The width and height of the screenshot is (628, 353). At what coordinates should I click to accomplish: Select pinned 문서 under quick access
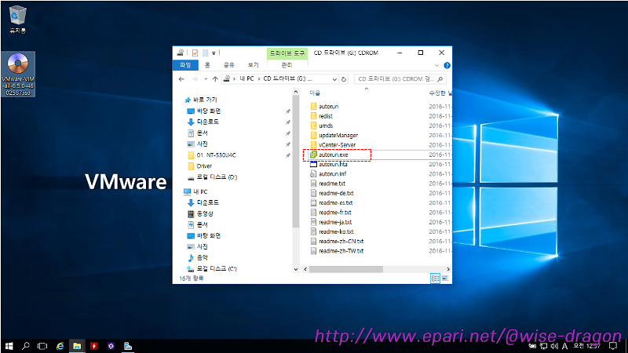pos(202,133)
